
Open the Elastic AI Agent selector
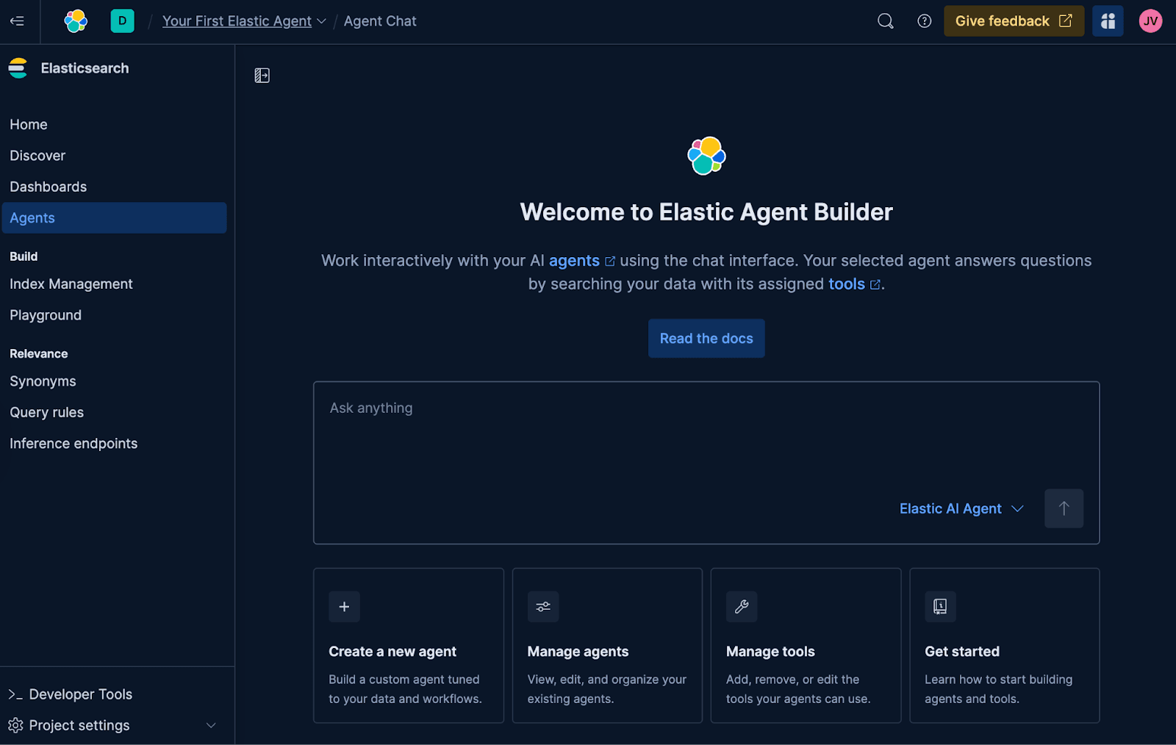pos(961,508)
